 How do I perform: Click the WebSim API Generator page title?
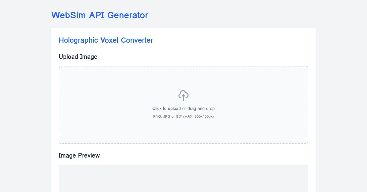pos(100,15)
